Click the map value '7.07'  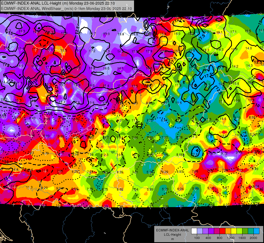click(164, 138)
